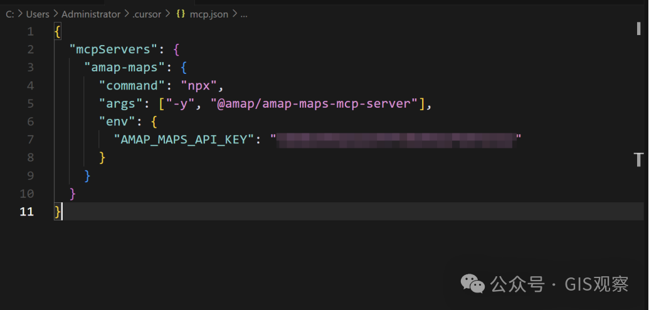The width and height of the screenshot is (649, 310).
Task: Click line number 1 in the gutter
Action: click(x=30, y=31)
